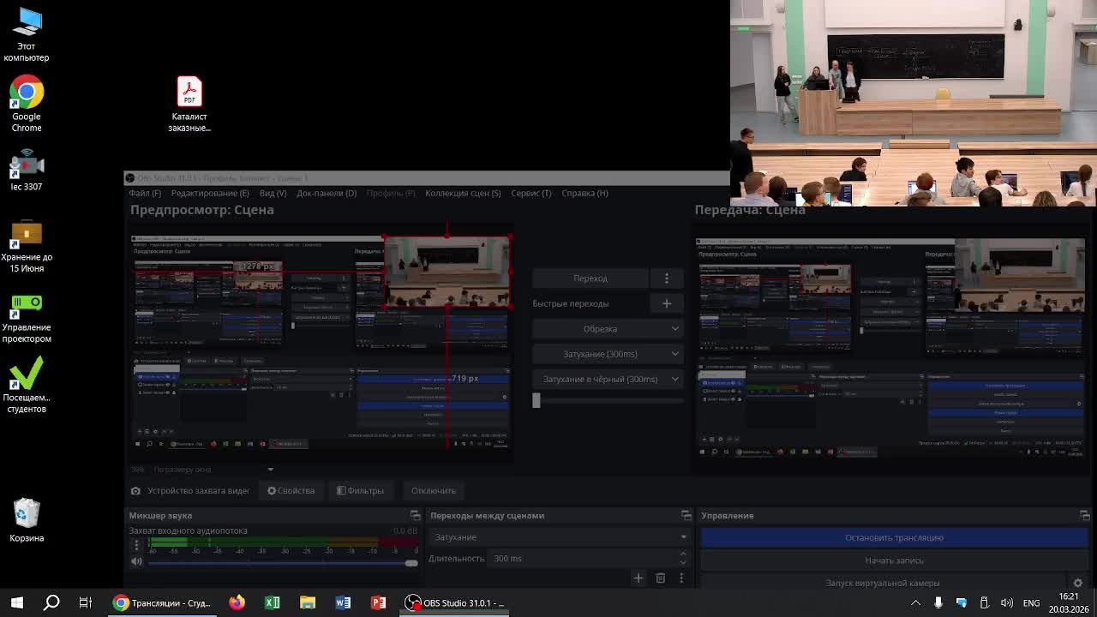Open the transition options three-dot menu
This screenshot has height=617, width=1097.
point(667,279)
